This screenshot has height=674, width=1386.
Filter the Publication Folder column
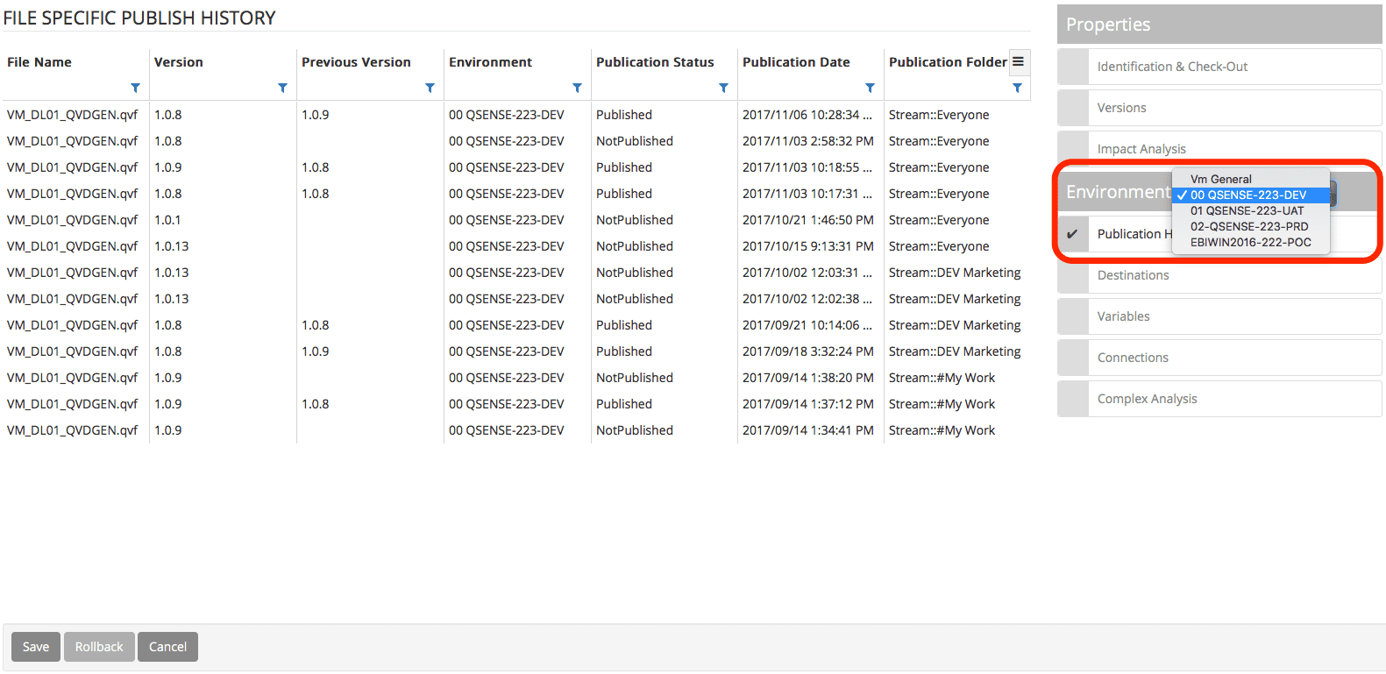[1017, 88]
